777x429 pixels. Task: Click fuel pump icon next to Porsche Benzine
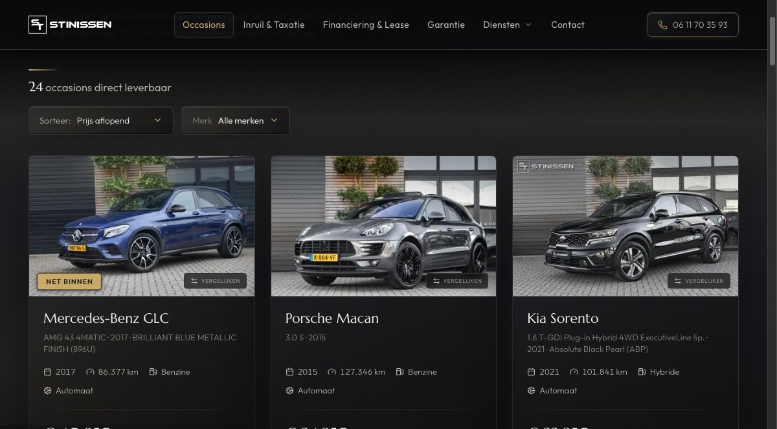[400, 372]
